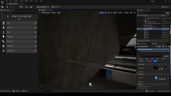Open play options three-dot menu

click(48, 7)
